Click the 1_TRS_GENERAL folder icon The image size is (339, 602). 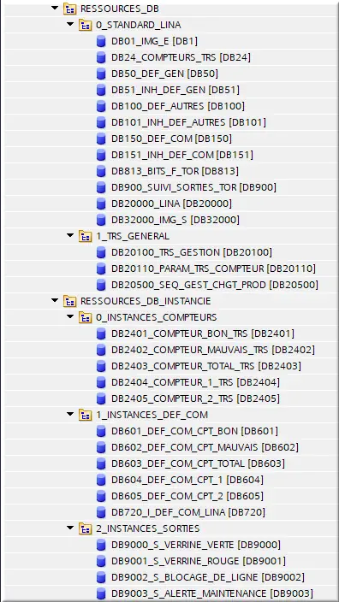(85, 236)
